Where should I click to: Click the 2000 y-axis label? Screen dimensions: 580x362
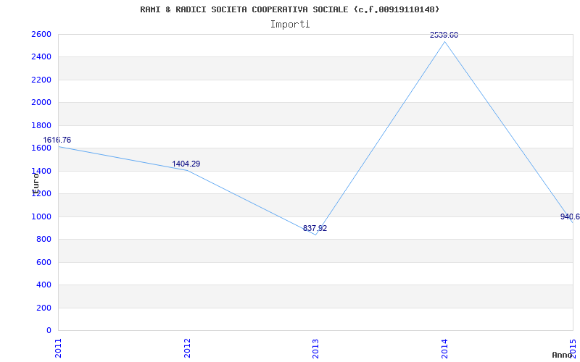pyautogui.click(x=41, y=103)
